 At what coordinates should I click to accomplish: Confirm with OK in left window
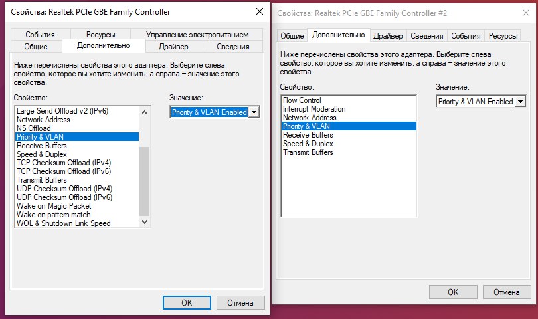tap(187, 303)
